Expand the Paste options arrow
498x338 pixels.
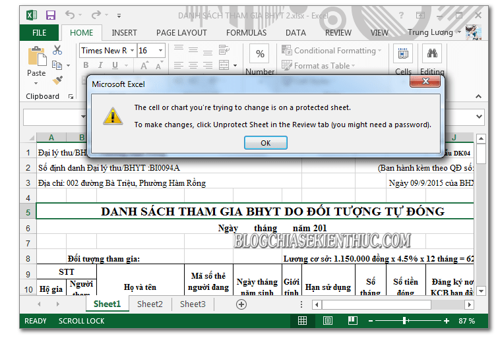click(36, 84)
